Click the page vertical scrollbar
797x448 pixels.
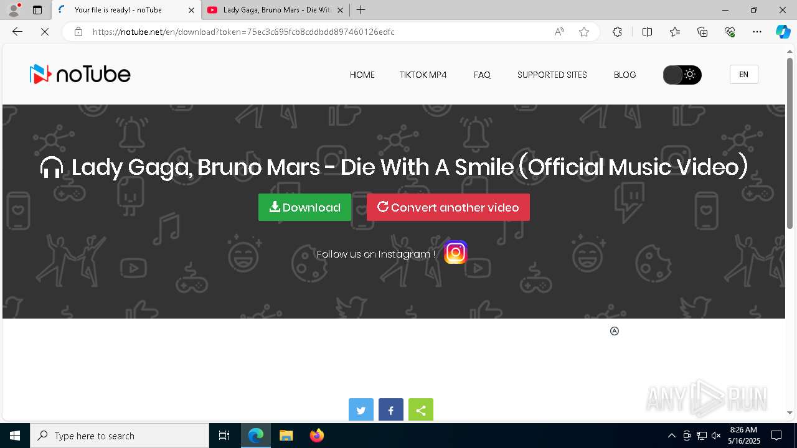pos(790,143)
